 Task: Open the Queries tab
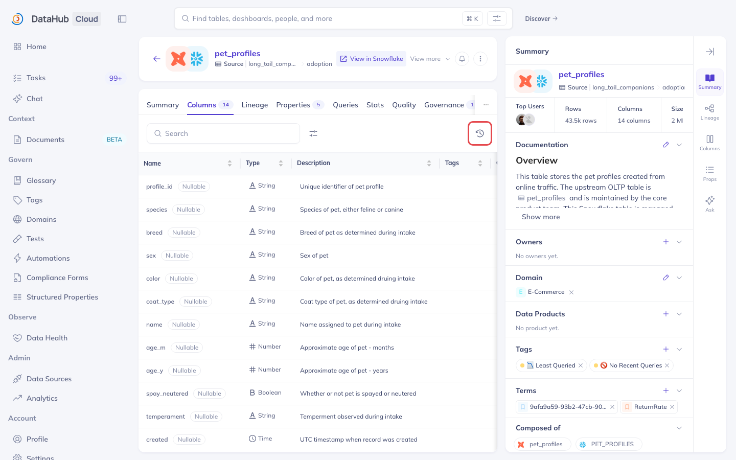tap(346, 105)
